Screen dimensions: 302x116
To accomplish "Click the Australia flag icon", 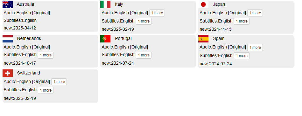I will tap(8, 4).
